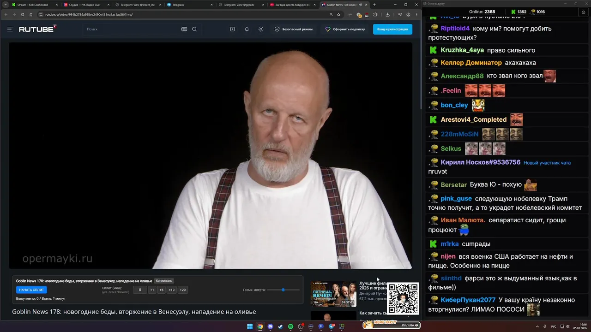Click the Goblin News video player
591x332 pixels.
coord(211,155)
